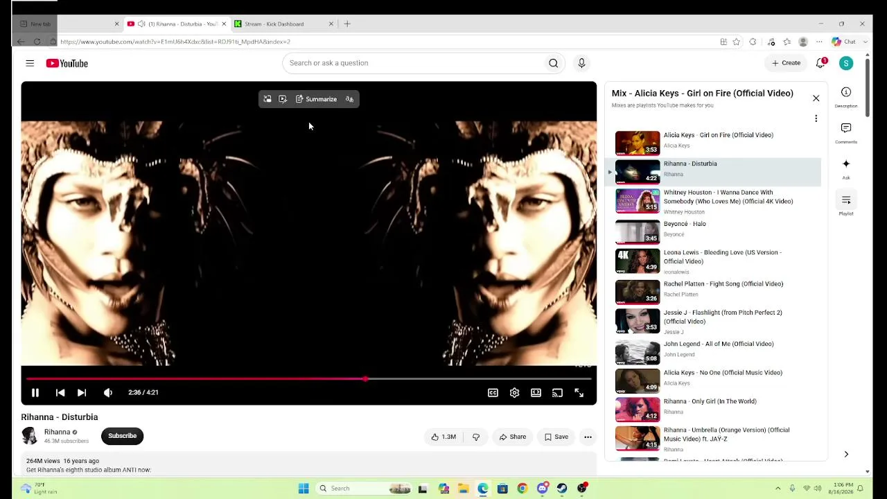Screen dimensions: 887x499
Task: Select Alicia Keys - No One
Action: [x=714, y=380]
